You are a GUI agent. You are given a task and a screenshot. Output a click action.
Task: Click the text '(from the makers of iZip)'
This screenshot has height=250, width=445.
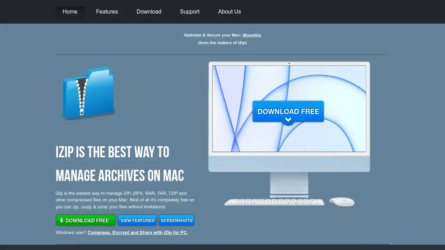[222, 43]
